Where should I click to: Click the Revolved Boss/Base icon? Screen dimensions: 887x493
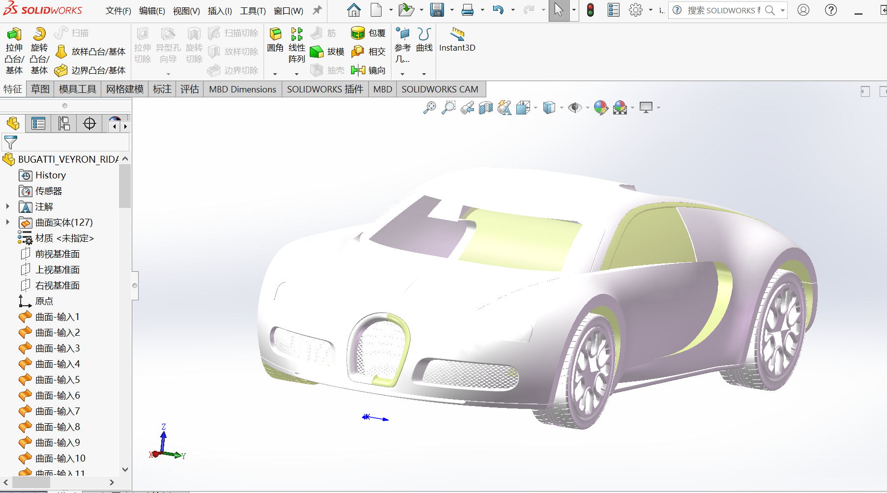tap(39, 34)
